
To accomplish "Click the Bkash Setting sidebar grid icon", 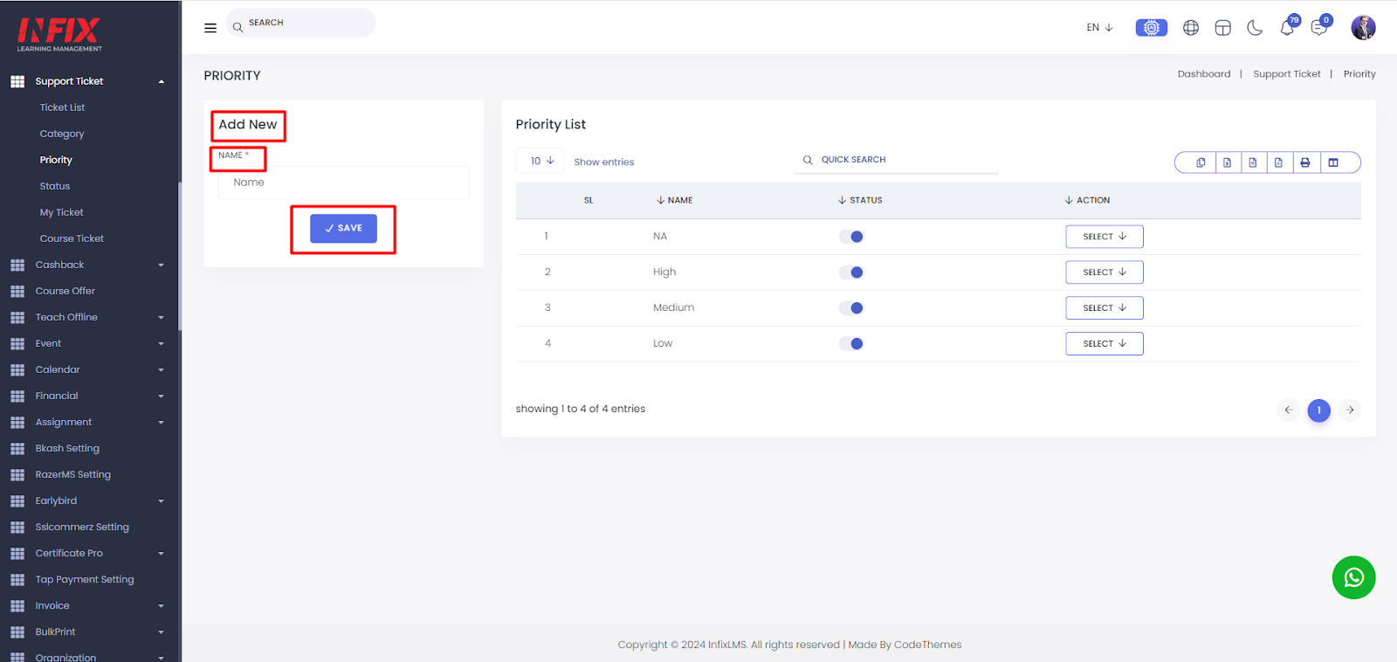I will click(17, 449).
